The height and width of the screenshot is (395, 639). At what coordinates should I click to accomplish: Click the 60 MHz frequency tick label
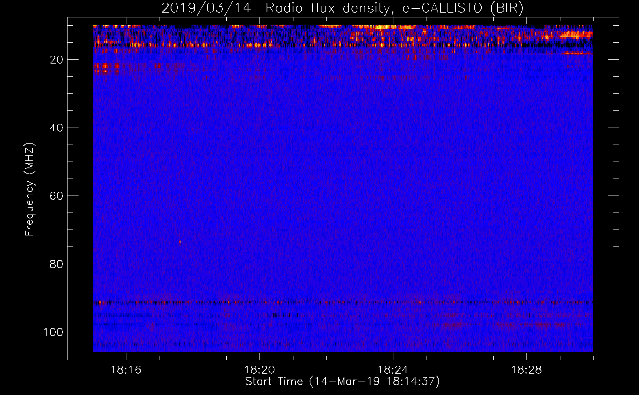point(57,196)
